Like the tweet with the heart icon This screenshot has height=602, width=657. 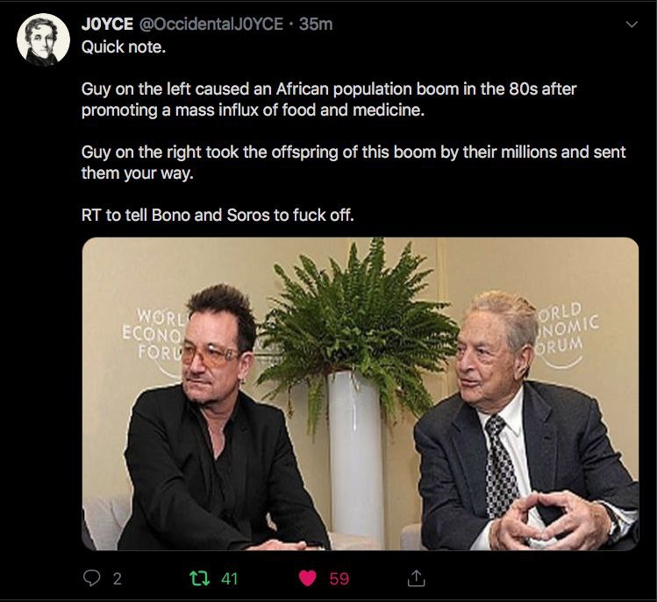tap(307, 577)
